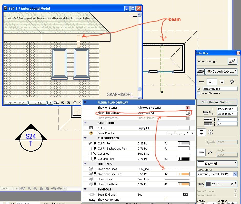241x204 pixels.
Task: Collapse the FLOOR PLAN DISPLAY panel
Action: pyautogui.click(x=85, y=102)
